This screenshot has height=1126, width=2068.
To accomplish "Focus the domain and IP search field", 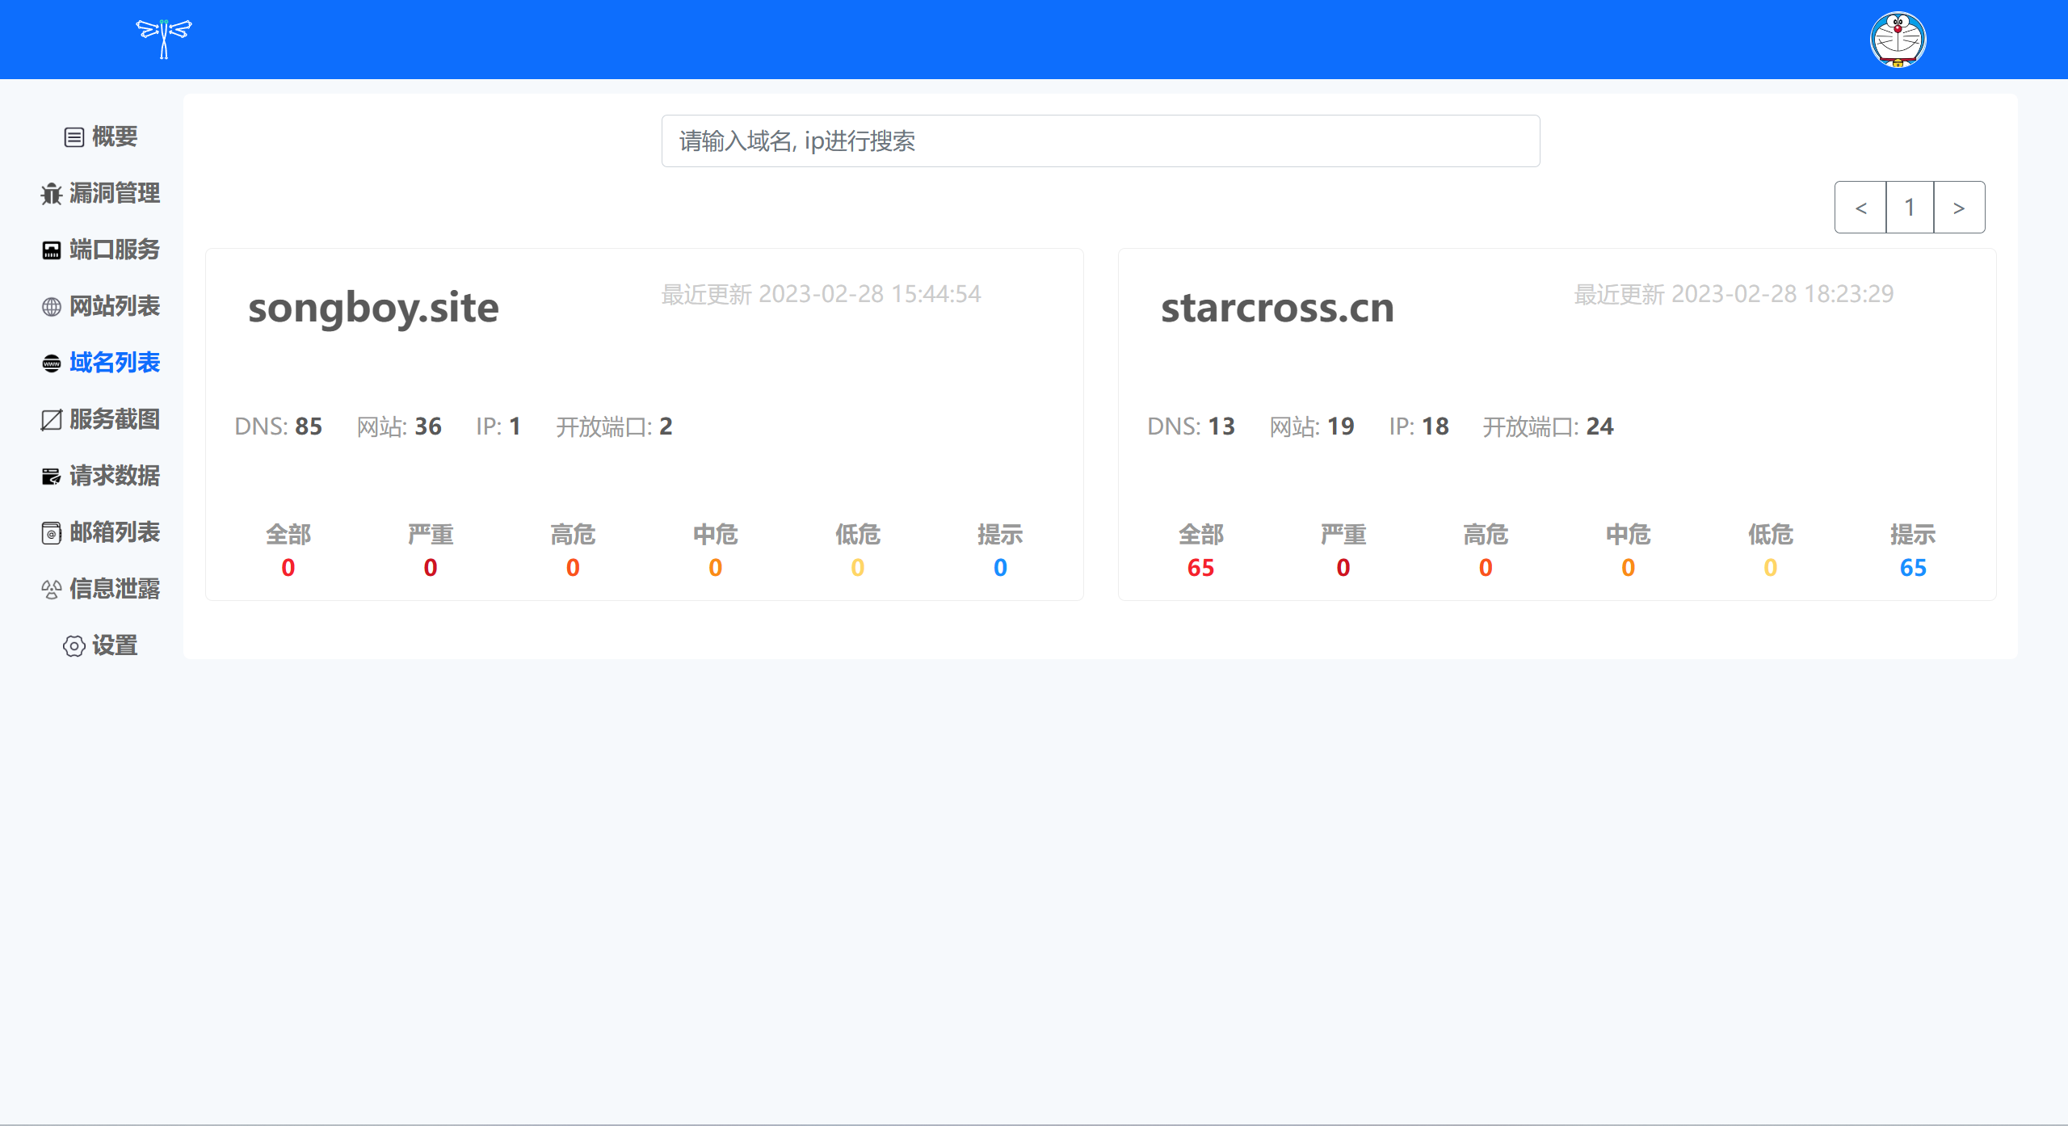I will [1100, 141].
